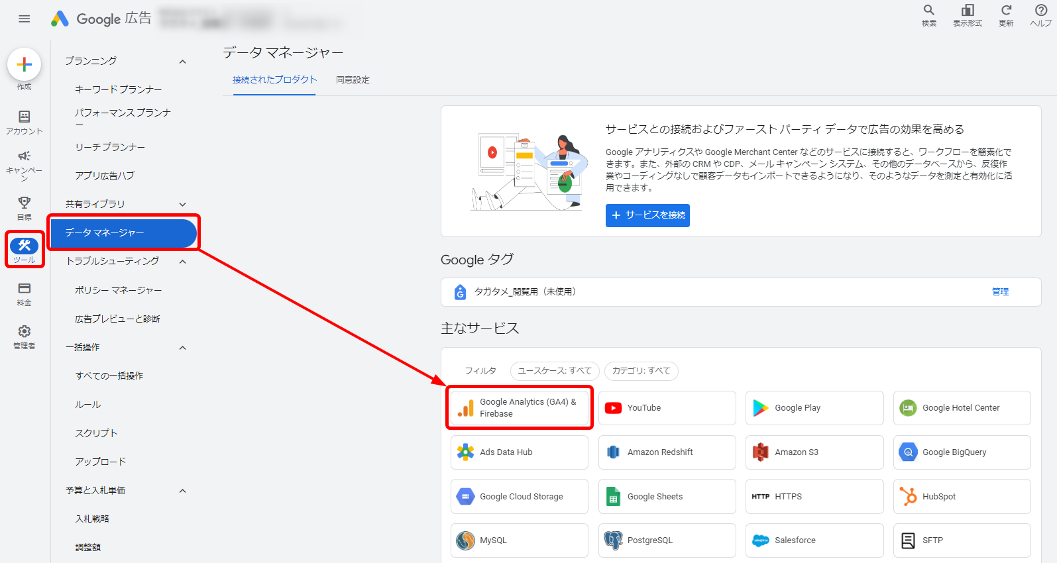Select PostgreSQL service card
The image size is (1057, 563).
[667, 540]
